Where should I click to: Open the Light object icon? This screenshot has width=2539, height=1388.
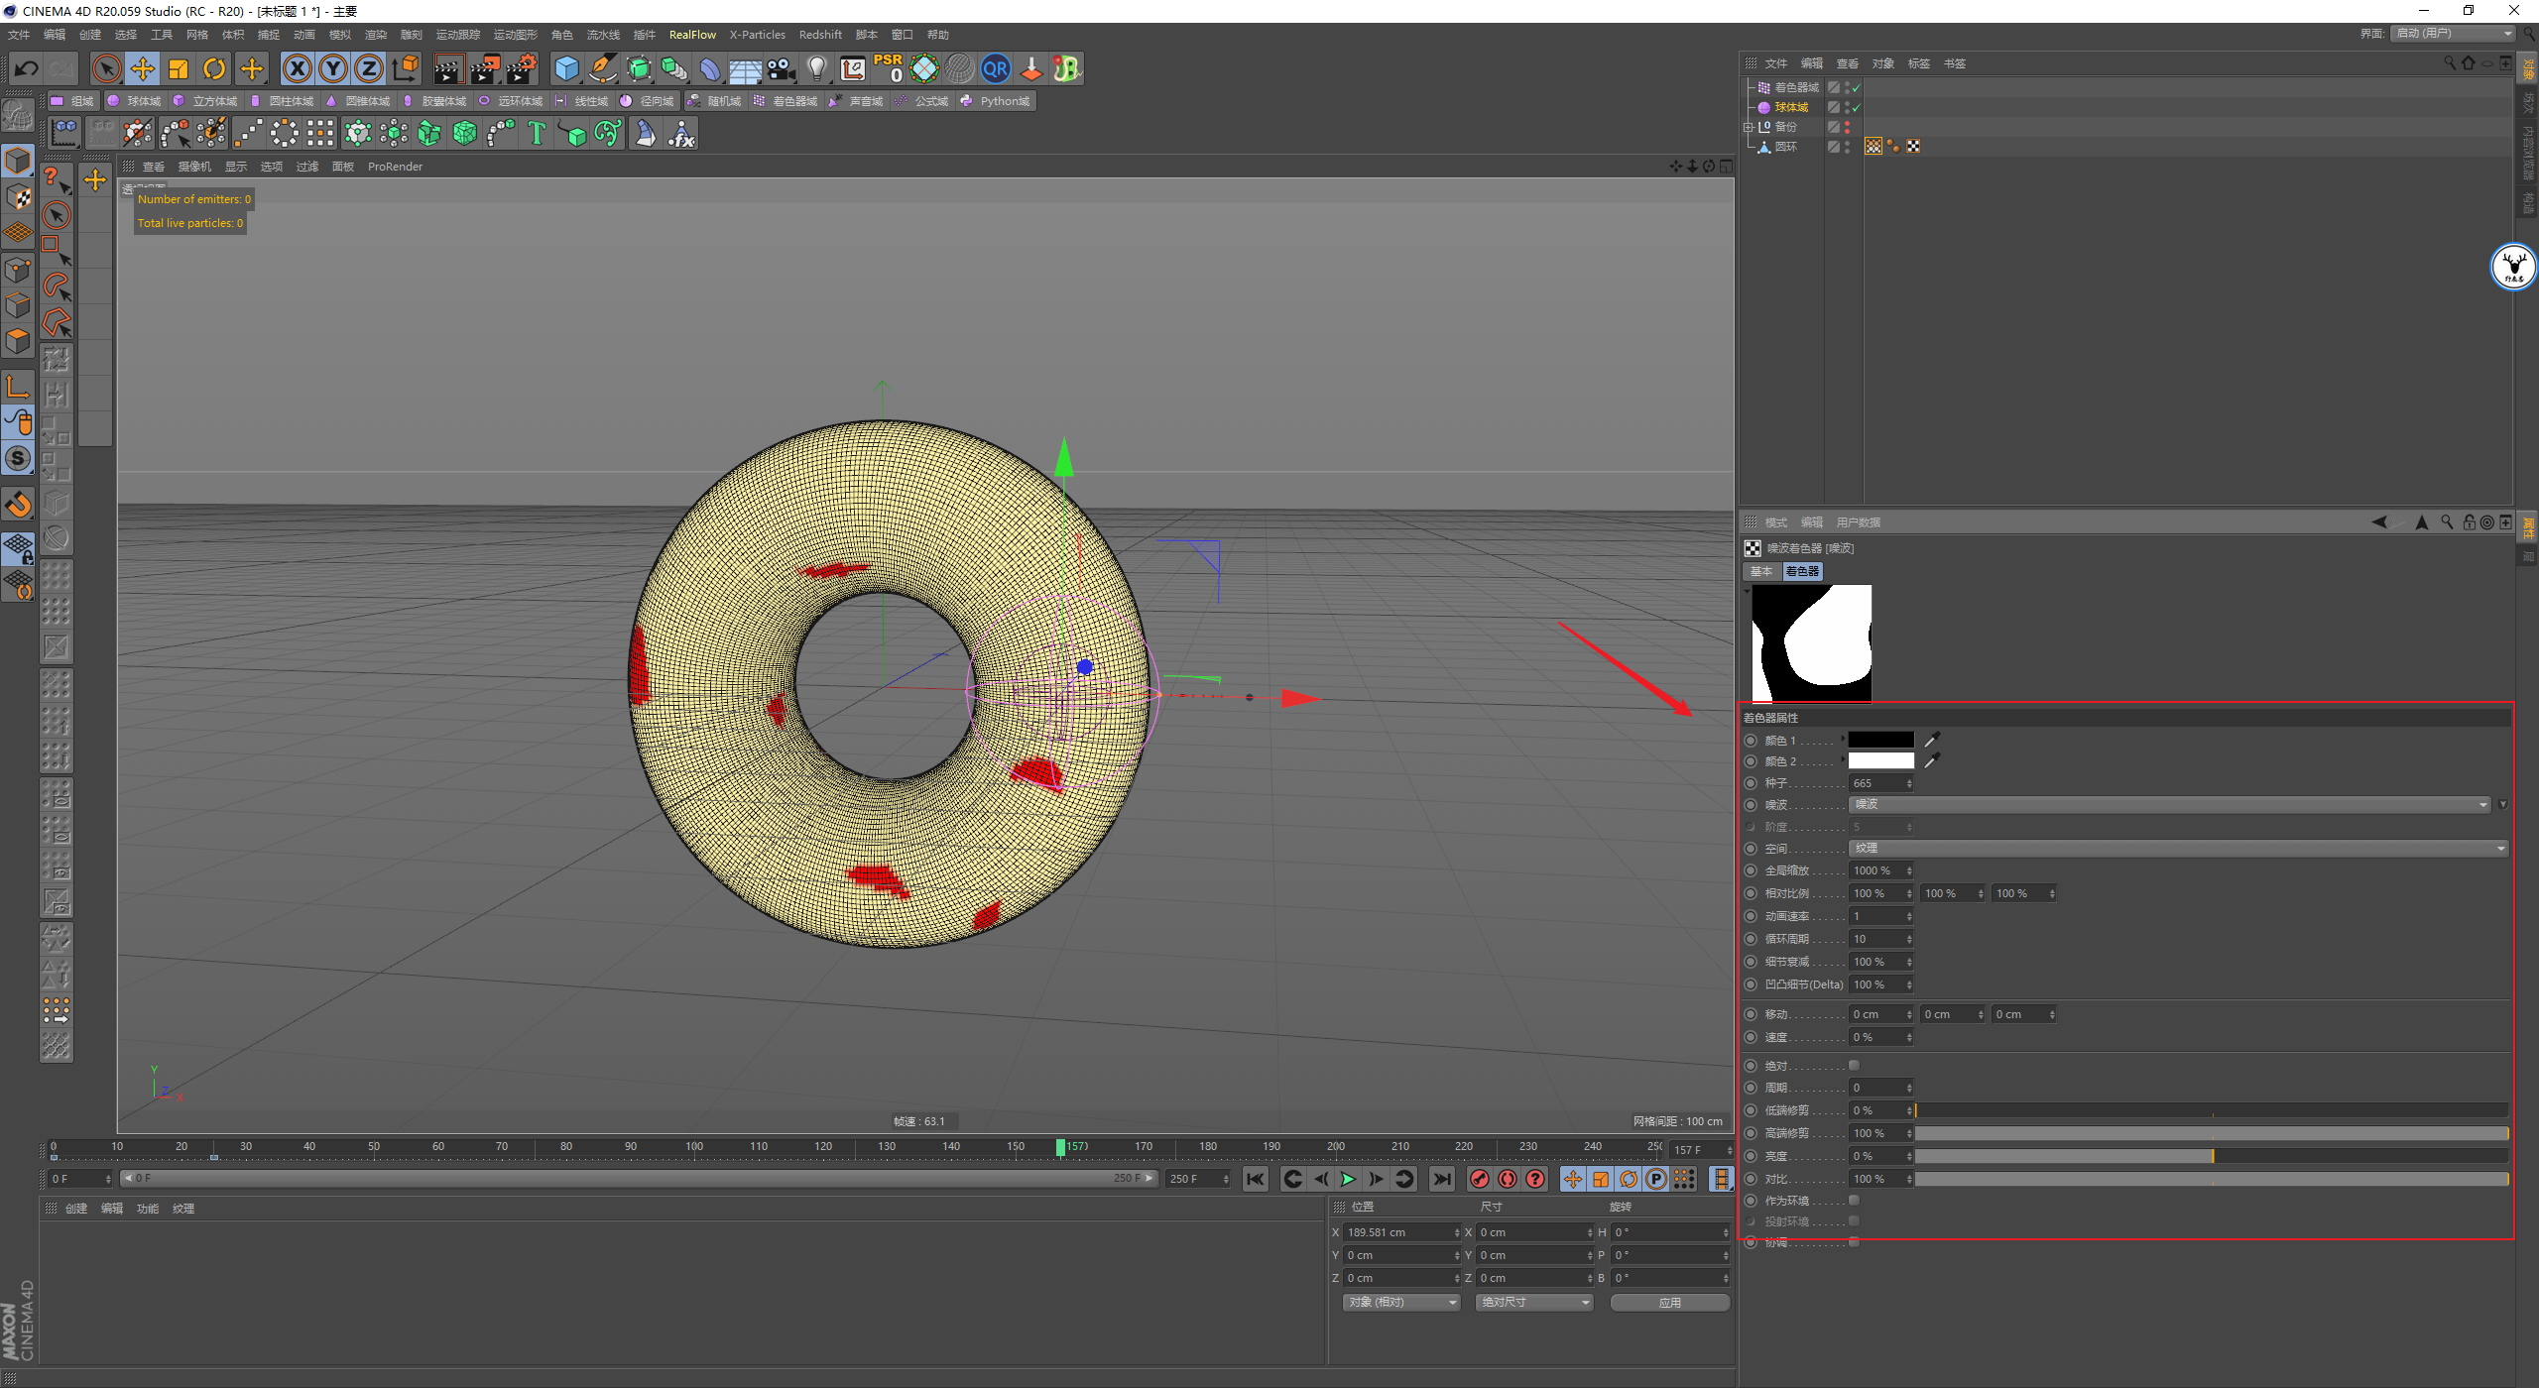[816, 68]
